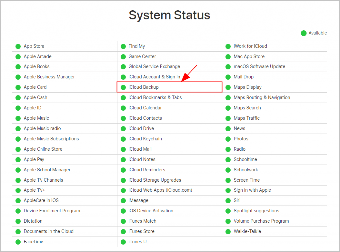Click the green status dot beside App Store
Screen dimensions: 340x252
pyautogui.click(x=18, y=46)
